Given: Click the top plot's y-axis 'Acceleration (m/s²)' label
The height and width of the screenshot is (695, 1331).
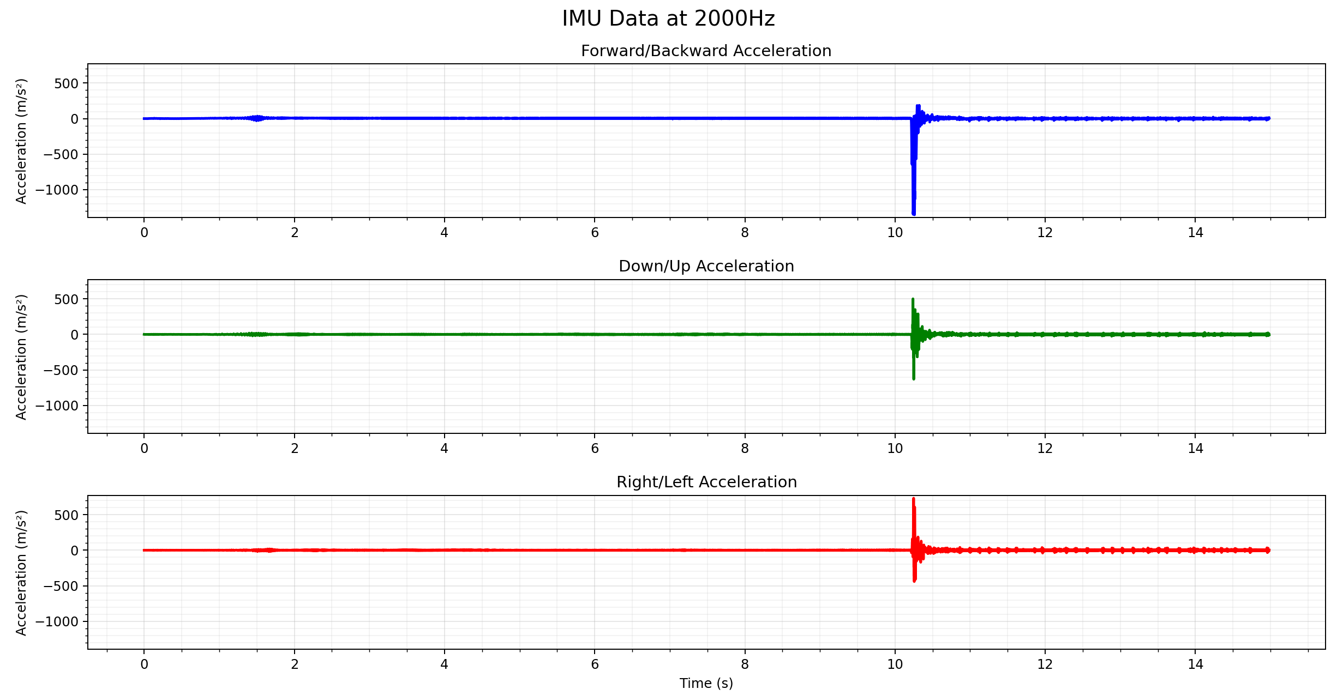Looking at the screenshot, I should pos(21,141).
